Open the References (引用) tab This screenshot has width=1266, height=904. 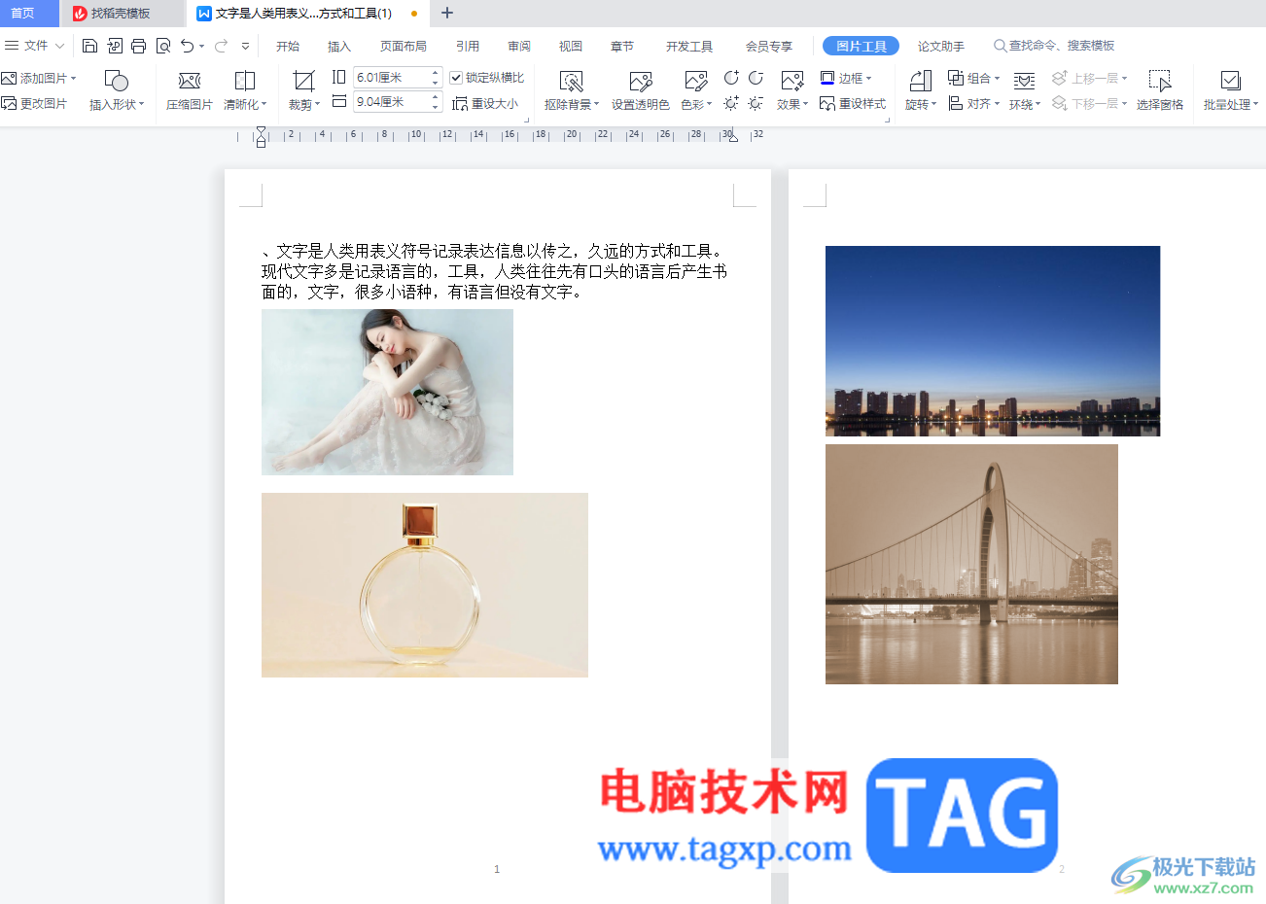(468, 46)
